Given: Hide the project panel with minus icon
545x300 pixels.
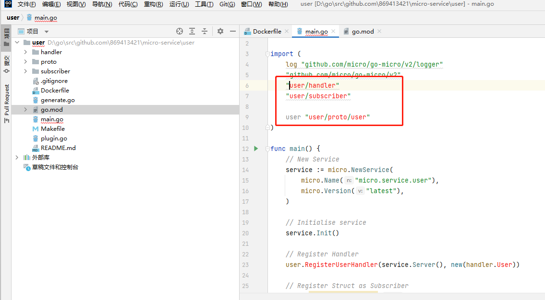Looking at the screenshot, I should tap(233, 31).
